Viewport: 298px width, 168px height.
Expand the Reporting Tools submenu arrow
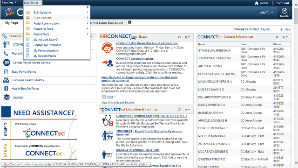[88, 28]
